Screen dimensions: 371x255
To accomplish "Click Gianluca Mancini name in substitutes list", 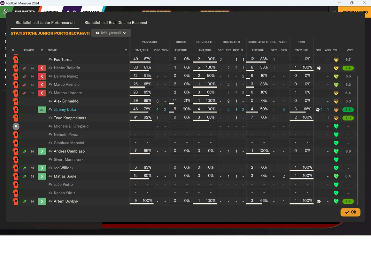I will (69, 143).
